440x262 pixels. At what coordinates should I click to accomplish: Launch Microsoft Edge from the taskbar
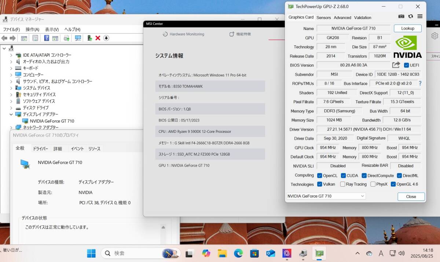[238, 253]
